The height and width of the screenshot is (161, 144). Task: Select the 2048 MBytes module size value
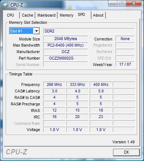point(66,39)
